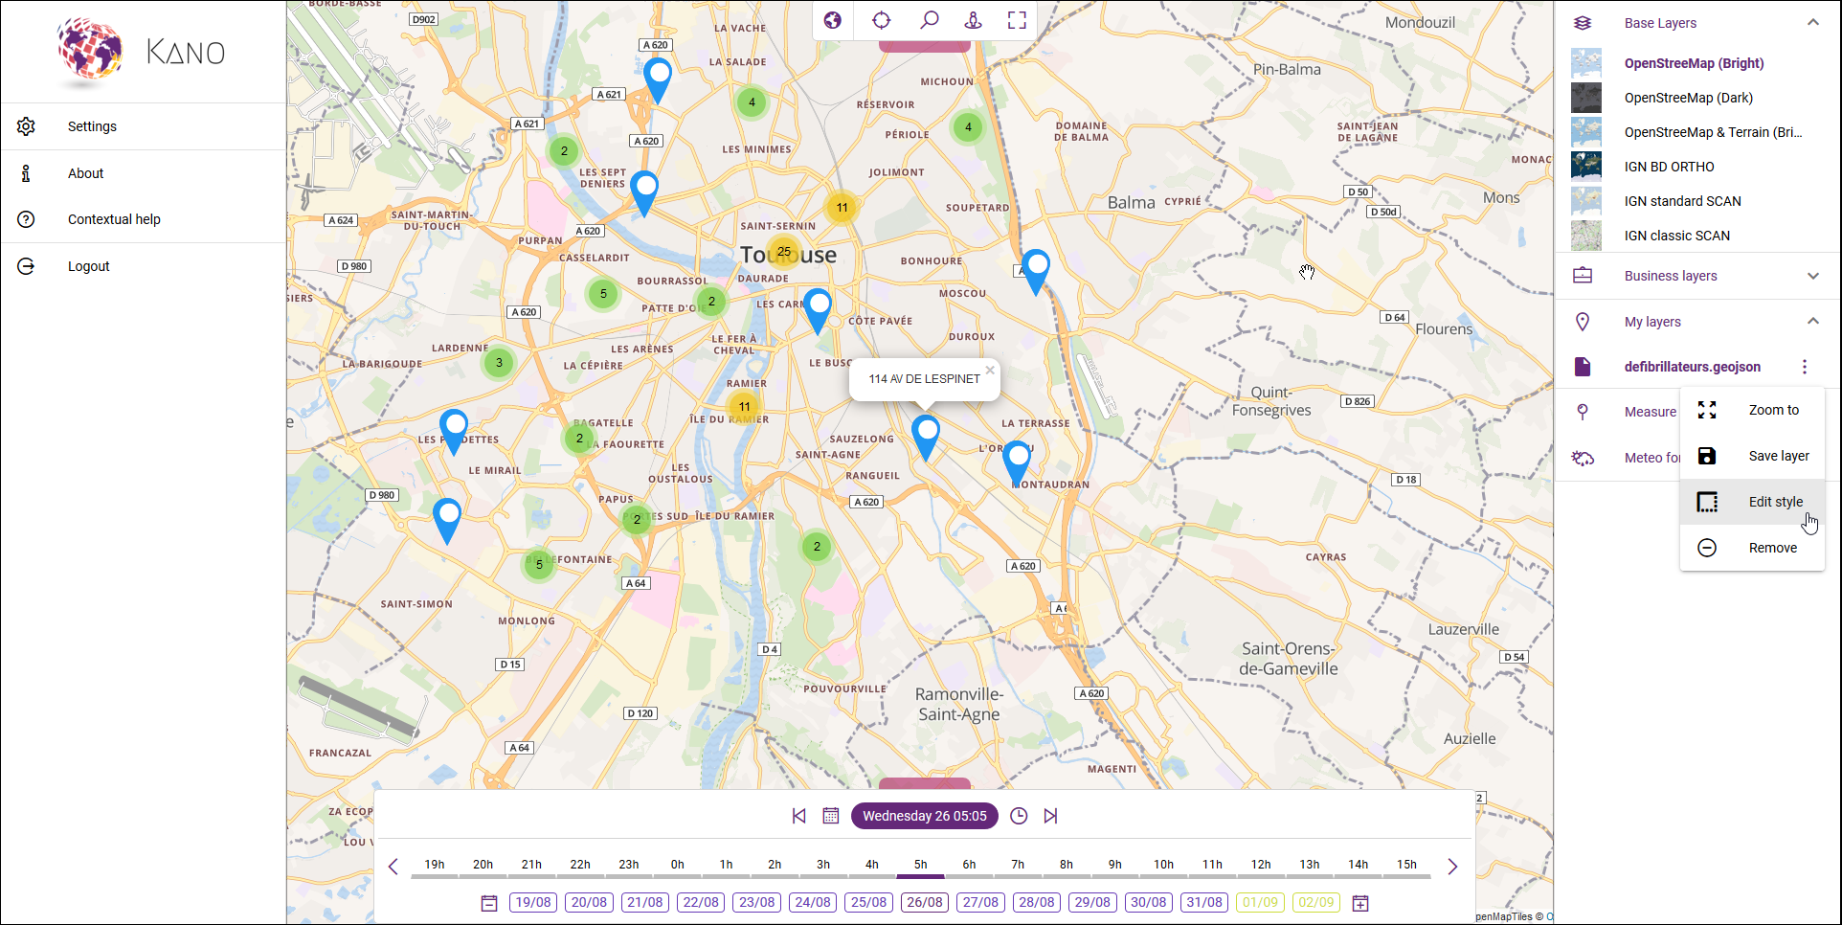This screenshot has width=1842, height=925.
Task: Toggle fullscreen mode icon
Action: click(1017, 20)
